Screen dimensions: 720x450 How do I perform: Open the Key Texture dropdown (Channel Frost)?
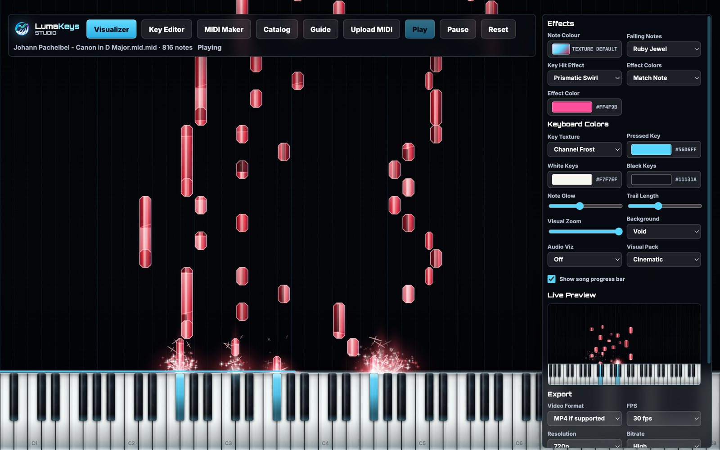click(585, 149)
